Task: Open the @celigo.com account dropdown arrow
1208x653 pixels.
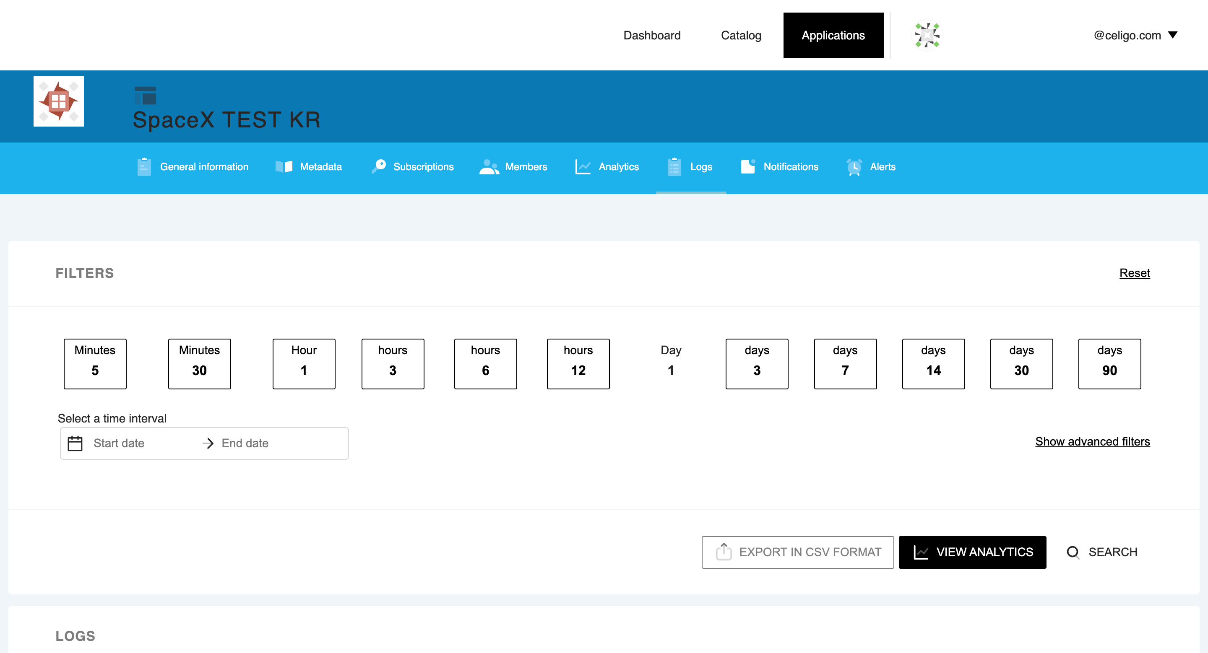Action: click(1173, 35)
